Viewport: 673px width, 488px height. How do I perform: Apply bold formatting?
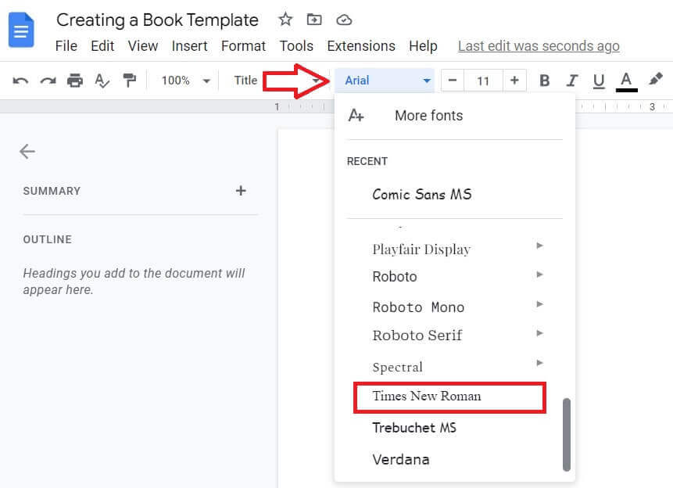click(544, 80)
